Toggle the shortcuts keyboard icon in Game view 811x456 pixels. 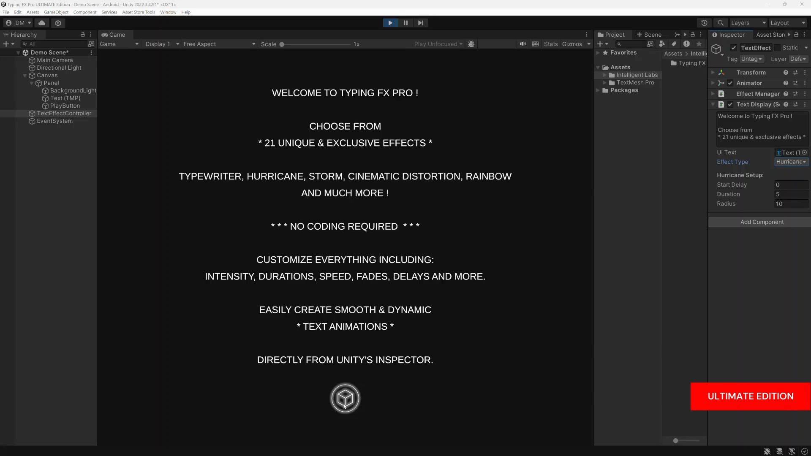[535, 44]
